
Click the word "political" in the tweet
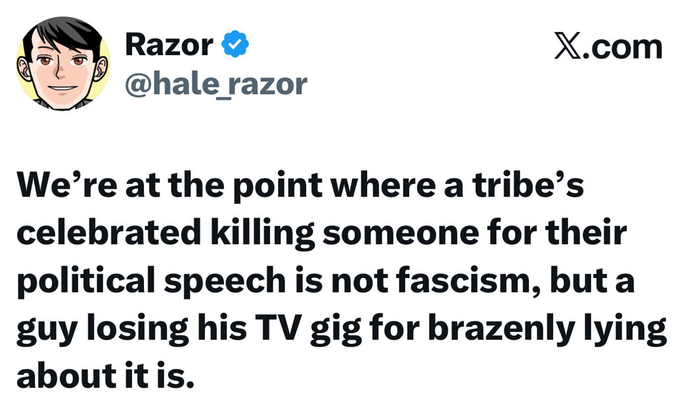pyautogui.click(x=79, y=281)
